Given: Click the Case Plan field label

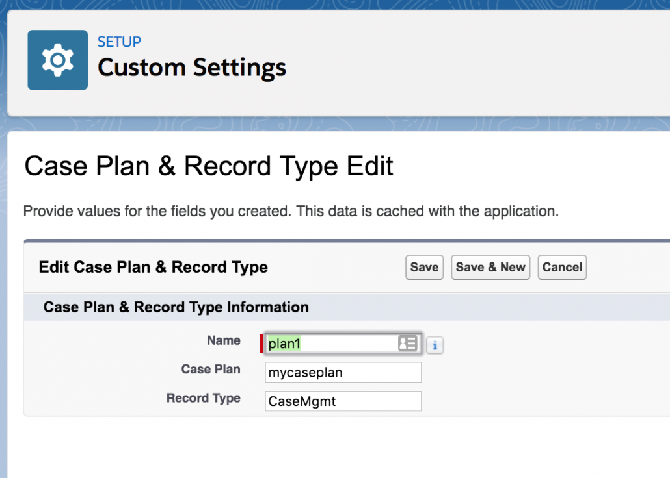Looking at the screenshot, I should 211,369.
